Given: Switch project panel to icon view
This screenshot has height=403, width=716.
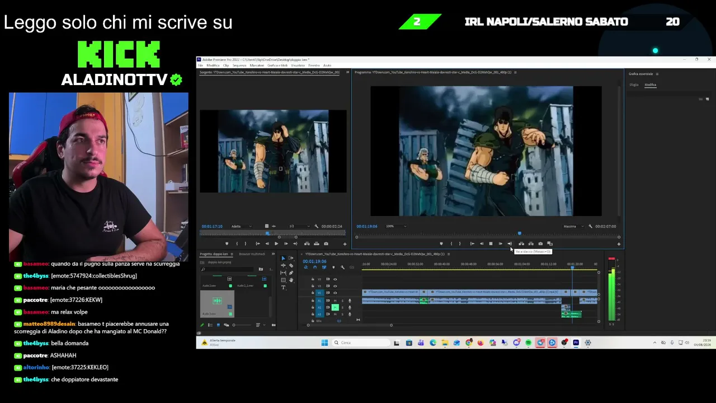Looking at the screenshot, I should tap(218, 325).
